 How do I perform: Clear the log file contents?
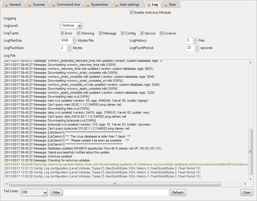pos(246,192)
